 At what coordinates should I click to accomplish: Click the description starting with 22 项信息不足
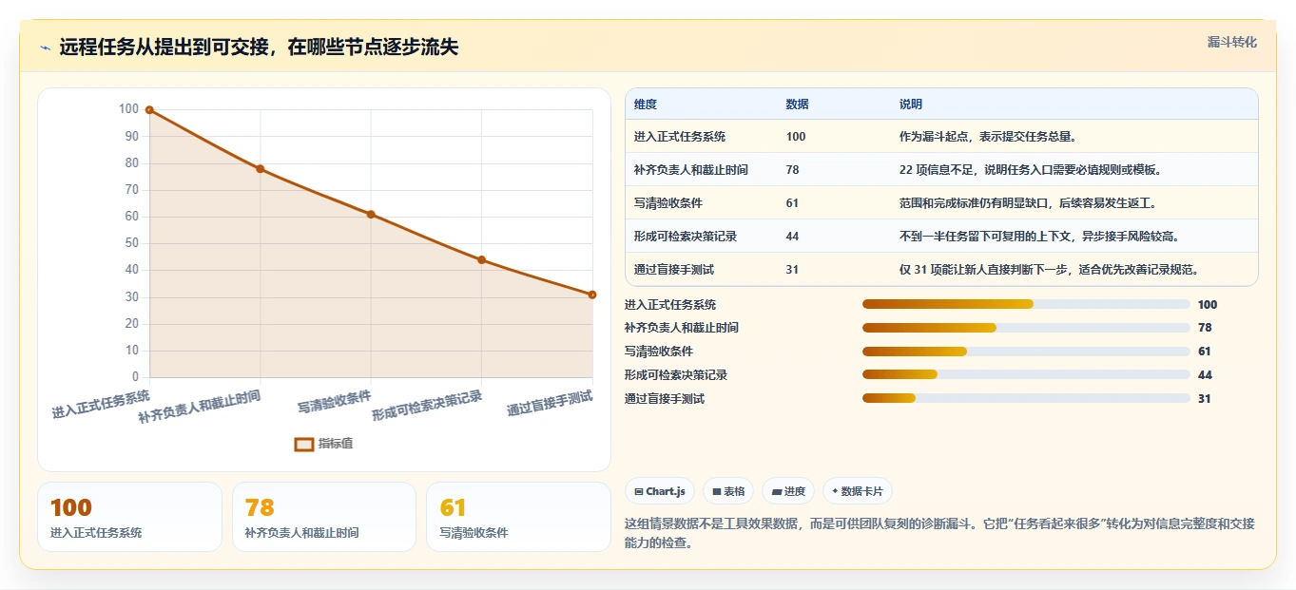1031,170
